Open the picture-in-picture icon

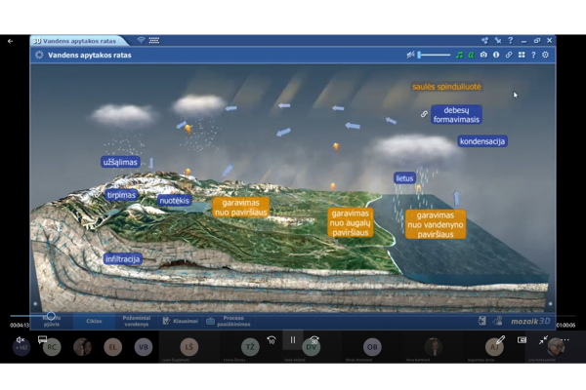522,339
